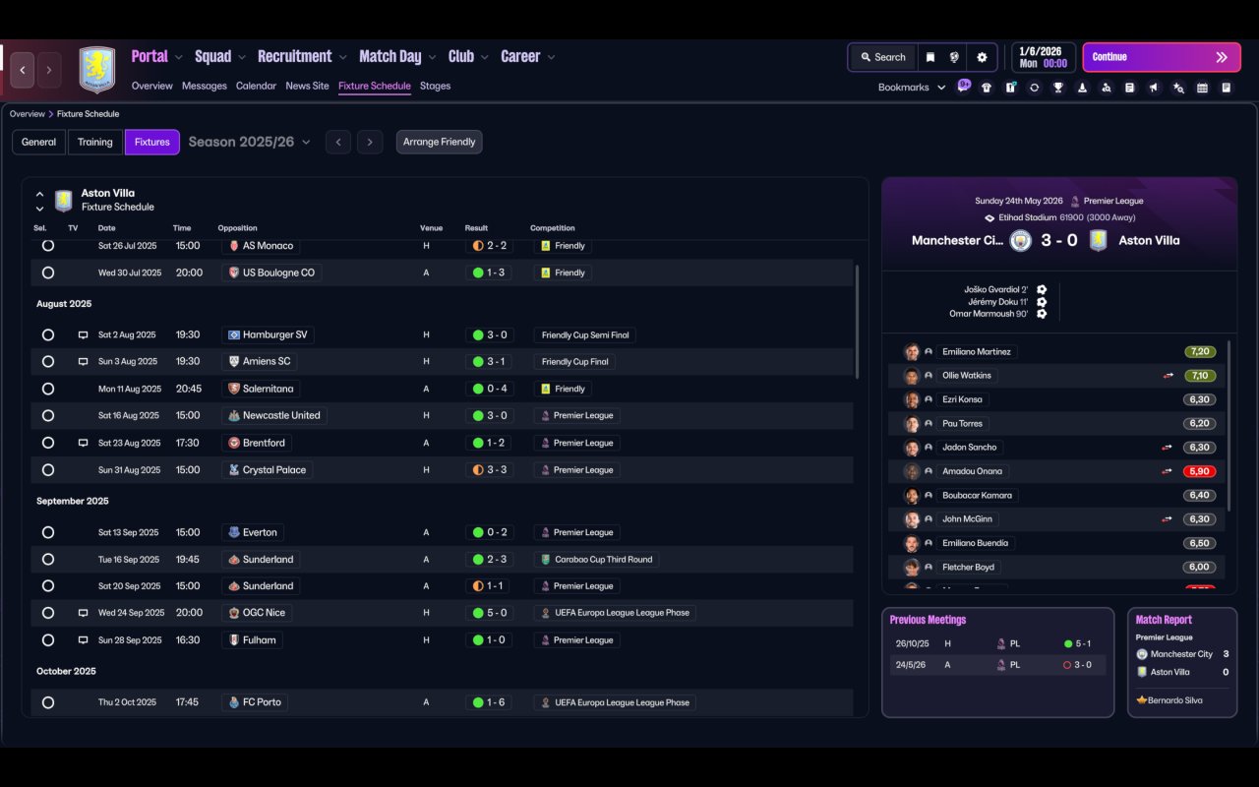Click the circular arrows bookmark icon

point(1034,88)
